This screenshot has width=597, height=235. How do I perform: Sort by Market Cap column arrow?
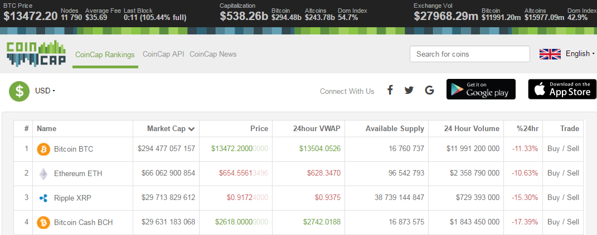click(x=192, y=129)
